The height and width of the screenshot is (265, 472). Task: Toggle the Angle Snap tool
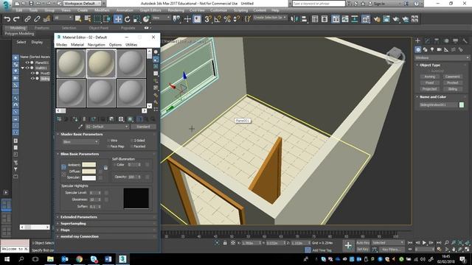click(218, 19)
